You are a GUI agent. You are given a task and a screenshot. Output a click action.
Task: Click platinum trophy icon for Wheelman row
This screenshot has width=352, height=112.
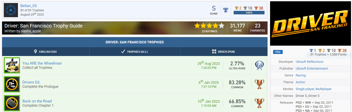259,65
